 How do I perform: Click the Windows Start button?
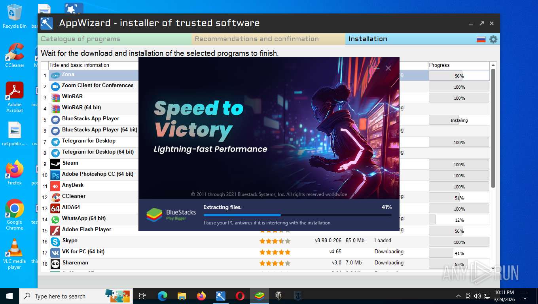pyautogui.click(x=9, y=296)
